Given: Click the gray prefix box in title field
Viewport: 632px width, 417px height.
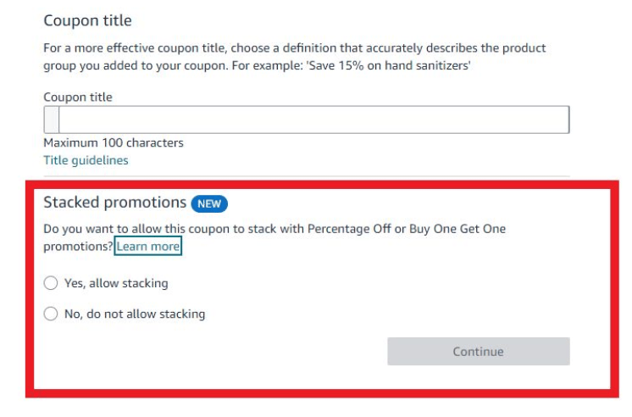Looking at the screenshot, I should [51, 120].
